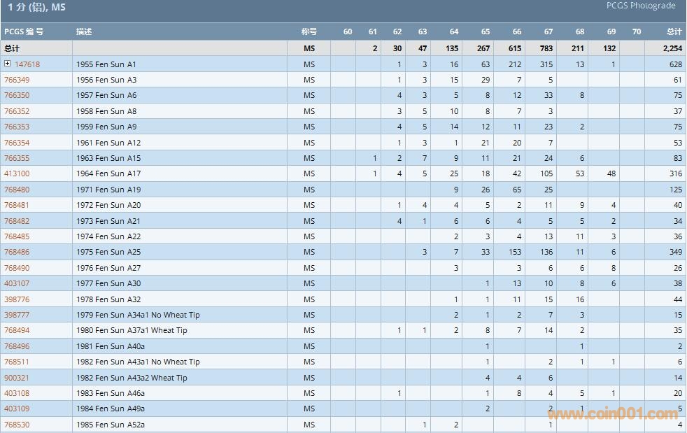The height and width of the screenshot is (433, 687).
Task: Select the 398776 coin link
Action: 17,299
